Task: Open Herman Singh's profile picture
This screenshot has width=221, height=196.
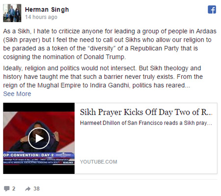Action: [12, 13]
